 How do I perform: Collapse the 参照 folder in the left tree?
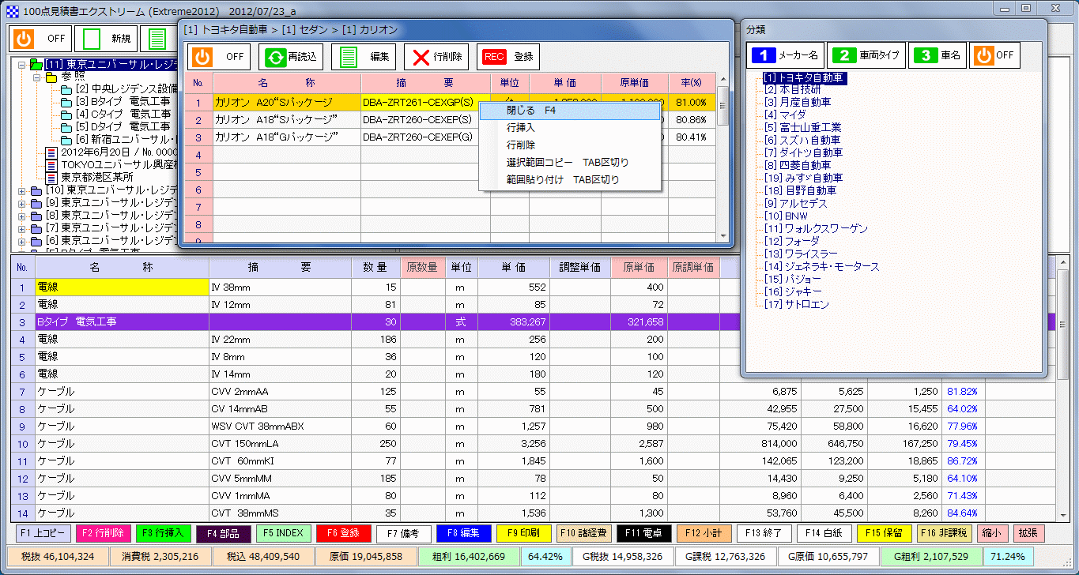[x=37, y=78]
